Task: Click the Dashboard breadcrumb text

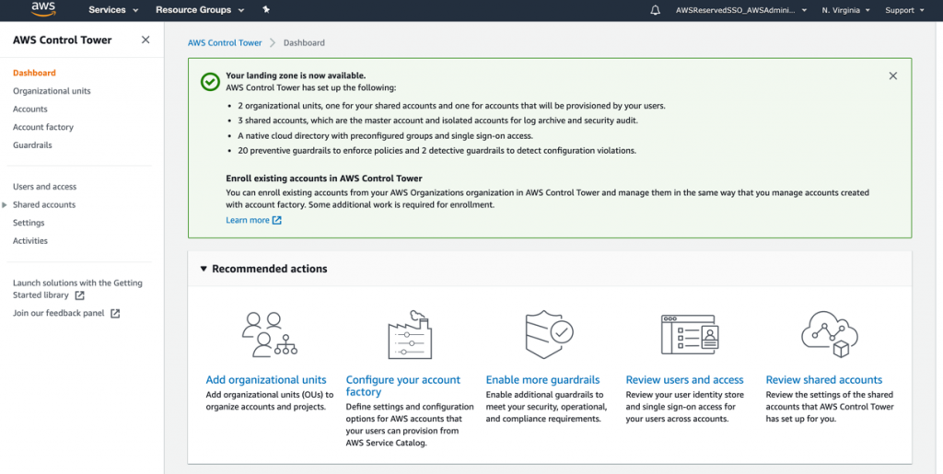Action: tap(304, 42)
